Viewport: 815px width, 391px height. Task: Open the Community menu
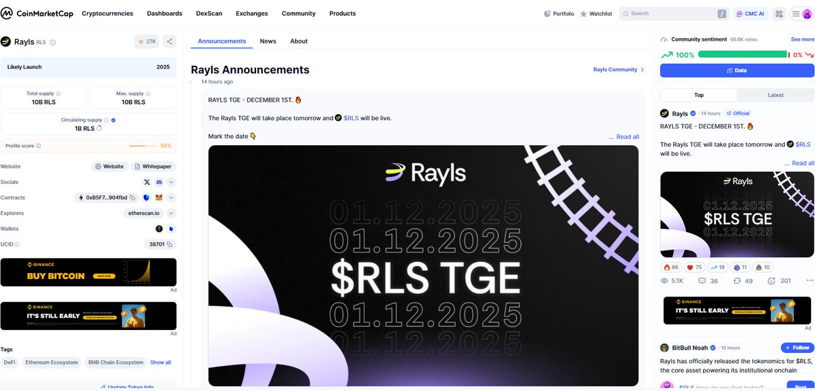(x=299, y=14)
